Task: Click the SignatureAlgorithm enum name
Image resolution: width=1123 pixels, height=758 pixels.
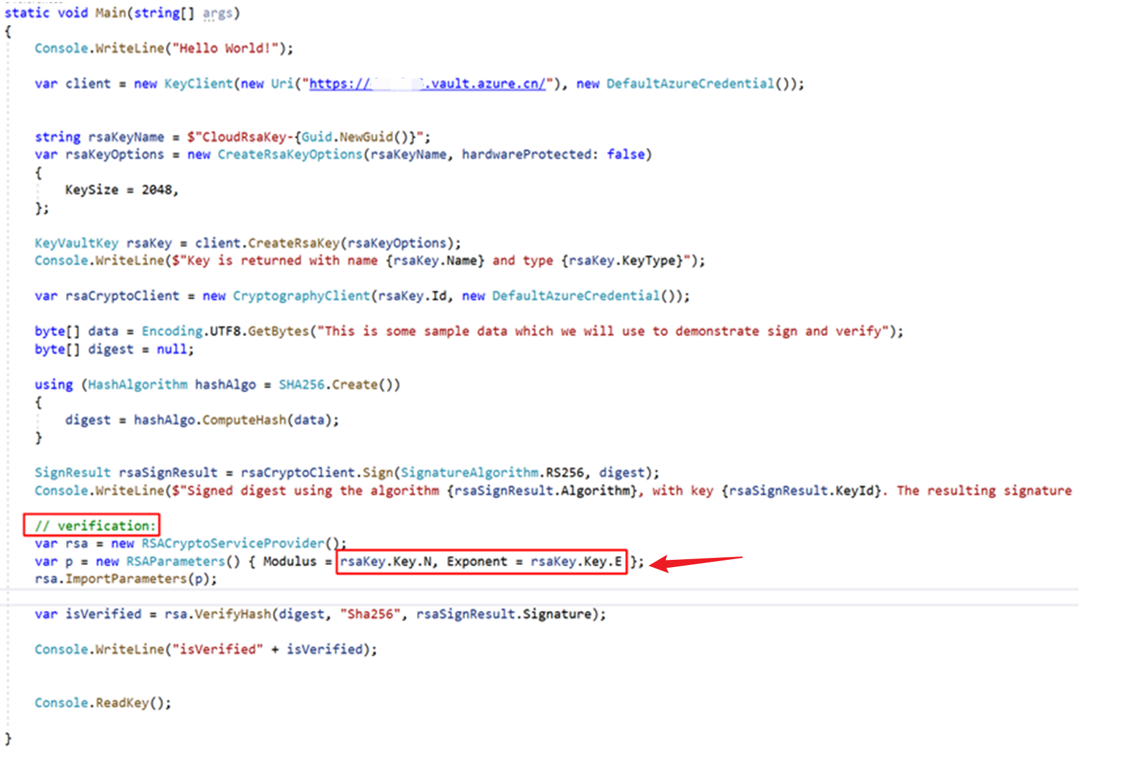Action: 469,473
